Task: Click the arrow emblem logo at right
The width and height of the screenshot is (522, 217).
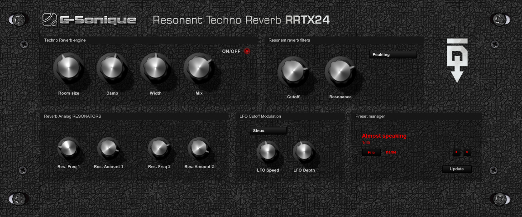Action: point(457,60)
